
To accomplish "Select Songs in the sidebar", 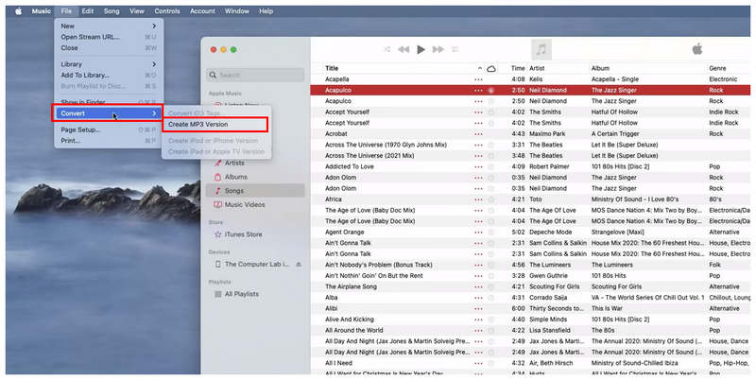I will pos(255,191).
